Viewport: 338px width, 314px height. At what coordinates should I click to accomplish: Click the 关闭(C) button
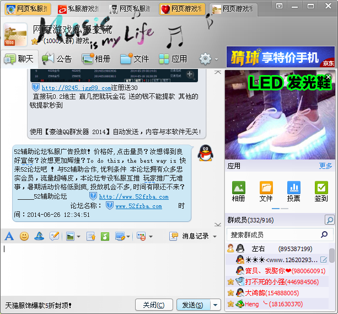(x=154, y=305)
